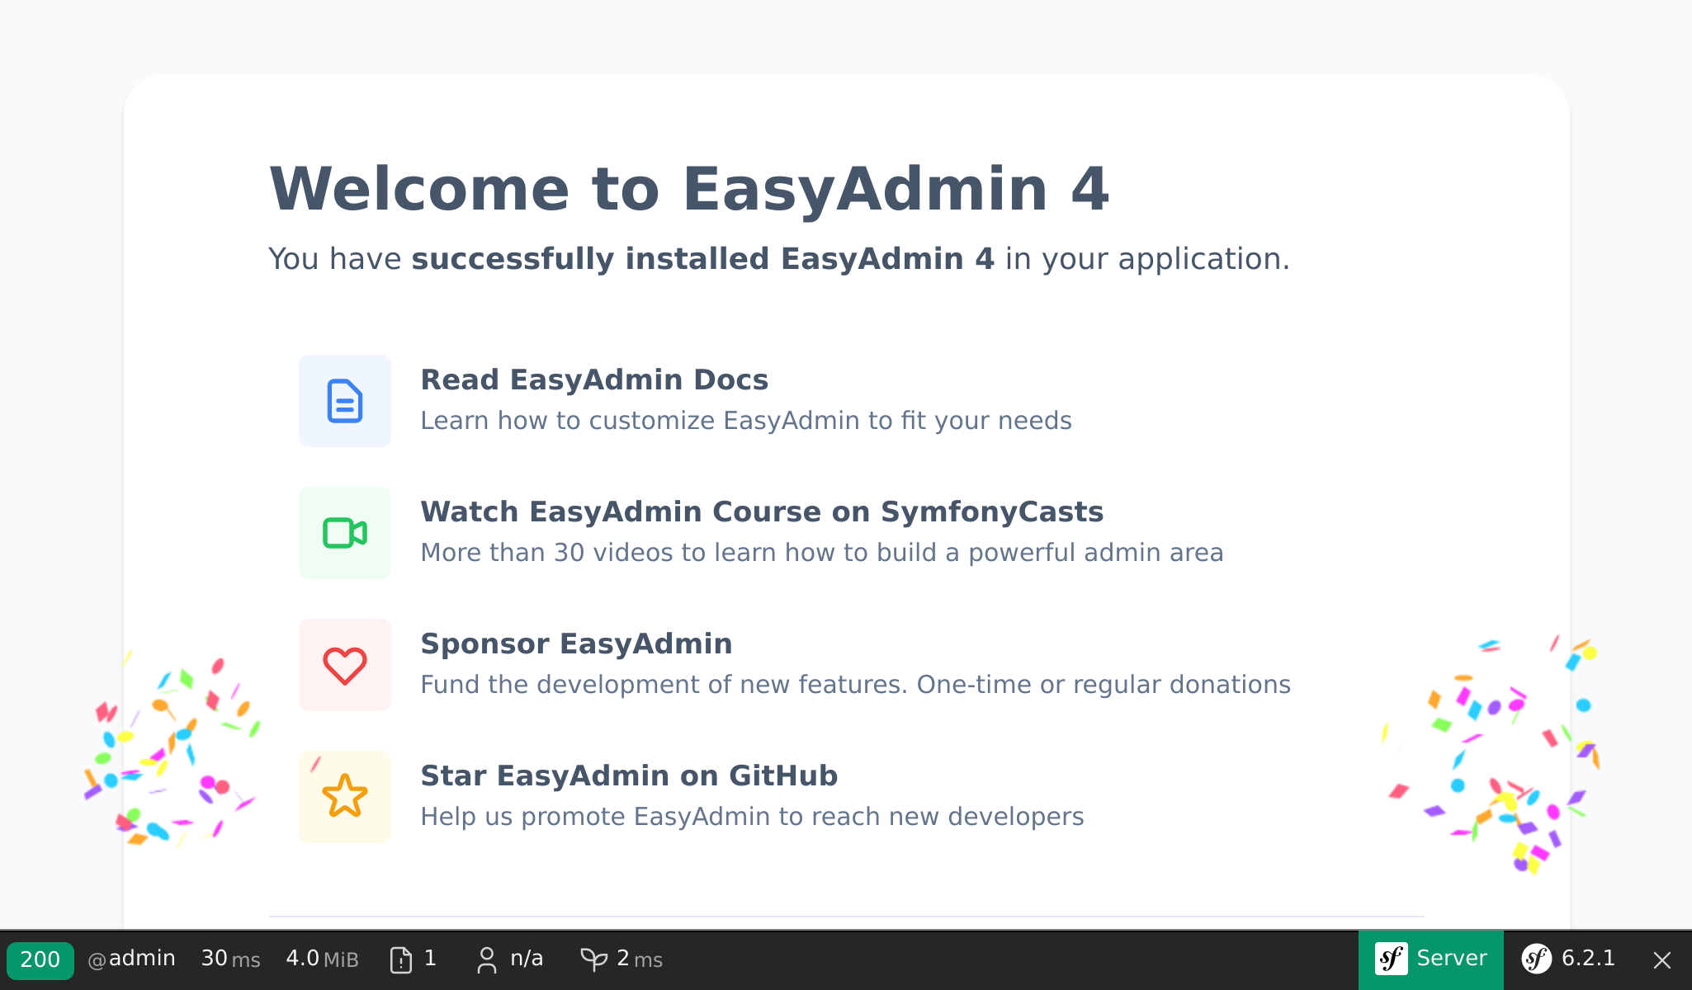The height and width of the screenshot is (990, 1692).
Task: Click 'Fund the development of new features' text
Action: [x=856, y=685]
